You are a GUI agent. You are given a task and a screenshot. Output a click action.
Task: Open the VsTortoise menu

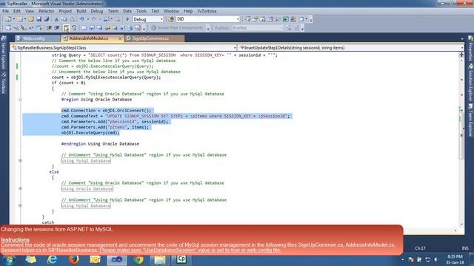tap(207, 11)
